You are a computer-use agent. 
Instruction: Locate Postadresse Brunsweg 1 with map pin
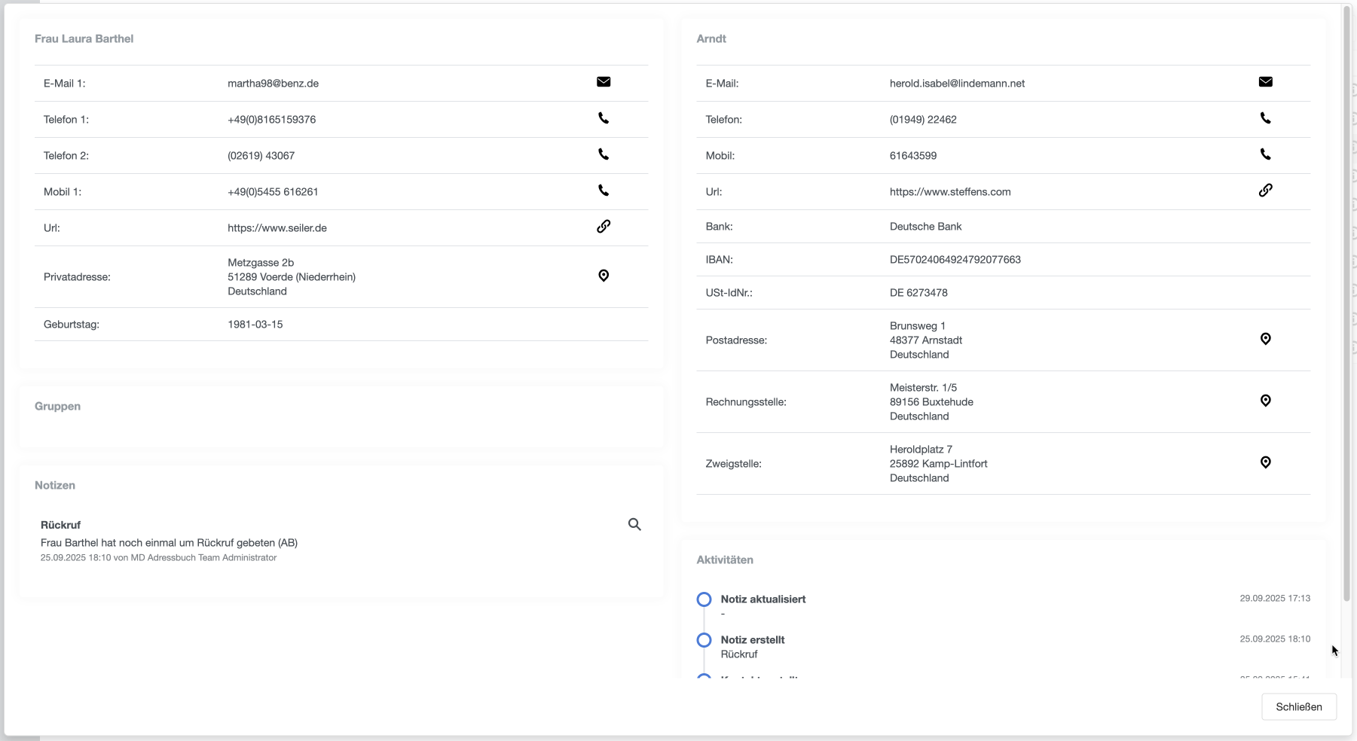tap(1265, 339)
